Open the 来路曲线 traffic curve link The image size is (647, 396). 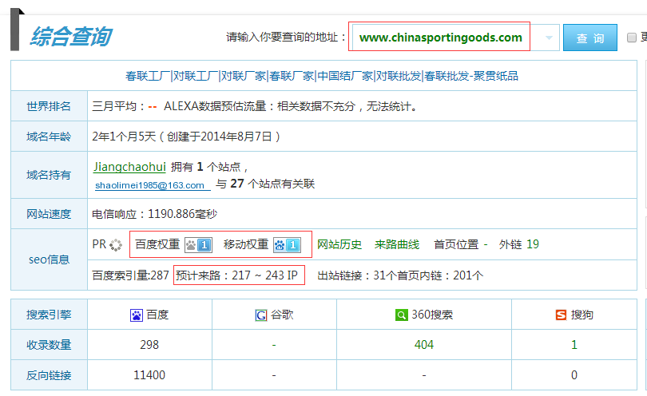[397, 244]
